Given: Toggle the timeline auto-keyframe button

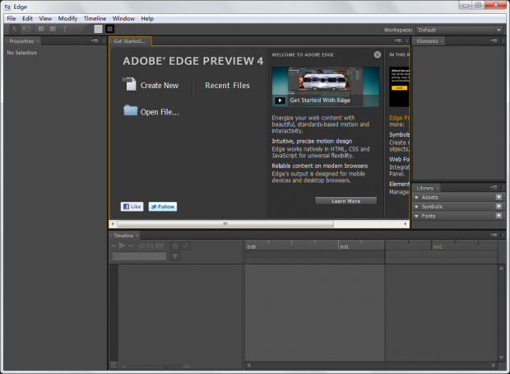Looking at the screenshot, I should coord(174,245).
